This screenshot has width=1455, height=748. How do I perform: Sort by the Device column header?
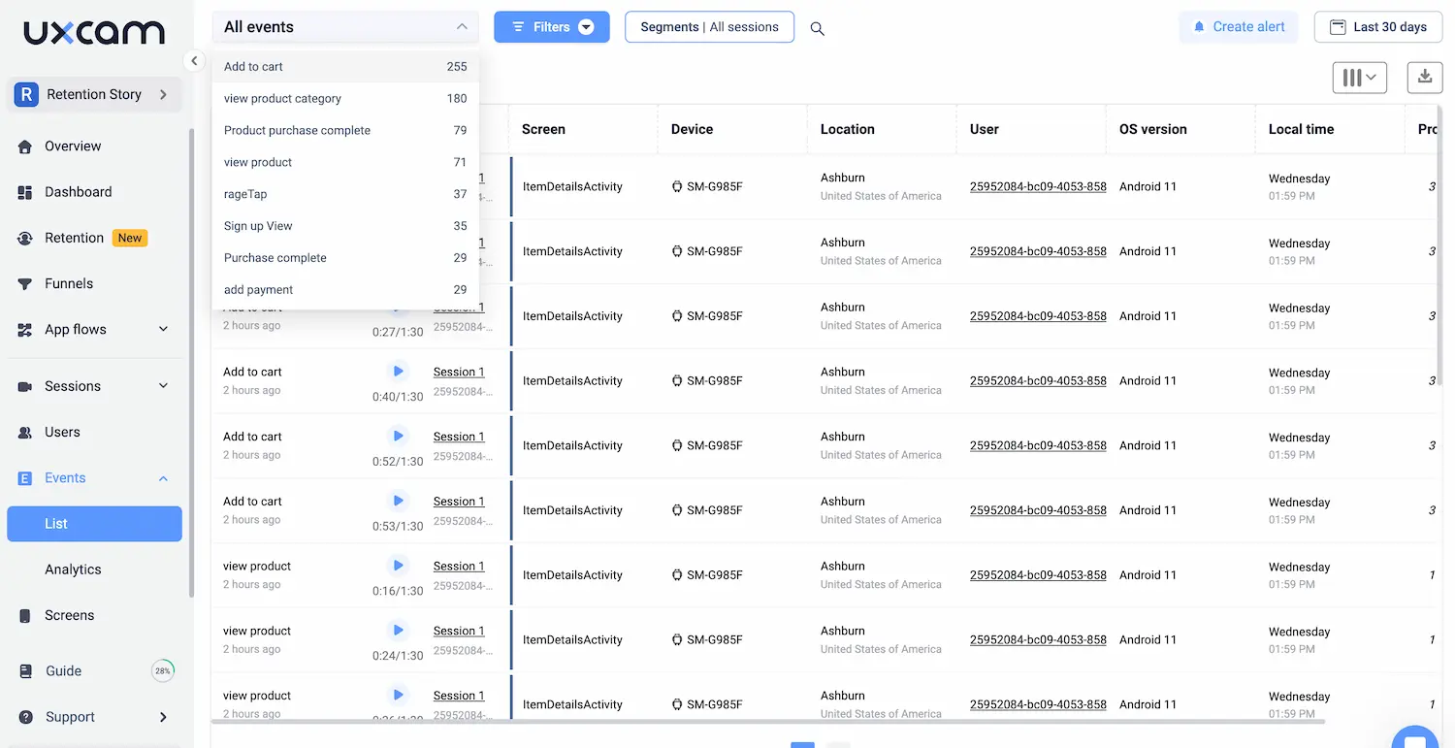[x=692, y=129]
